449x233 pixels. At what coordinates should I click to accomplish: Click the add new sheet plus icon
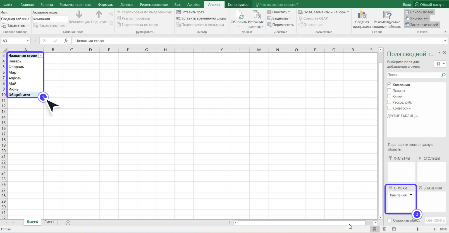pos(68,223)
